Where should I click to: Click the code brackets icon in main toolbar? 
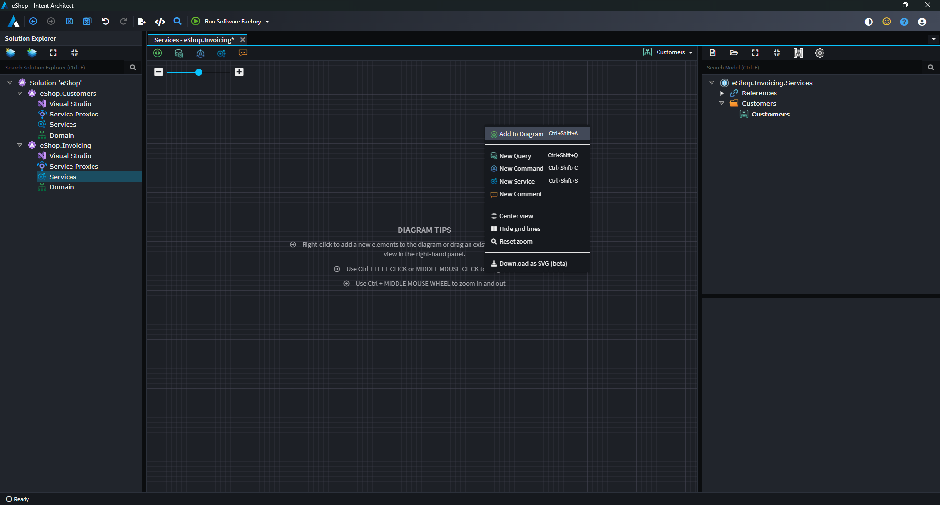pos(160,22)
